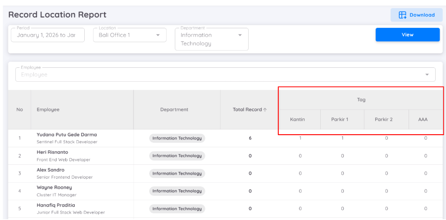Click the Department column header
446x220 pixels.
[177, 110]
